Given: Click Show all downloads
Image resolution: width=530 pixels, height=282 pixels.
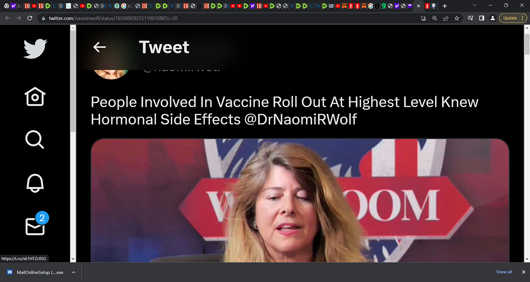Looking at the screenshot, I should 504,272.
